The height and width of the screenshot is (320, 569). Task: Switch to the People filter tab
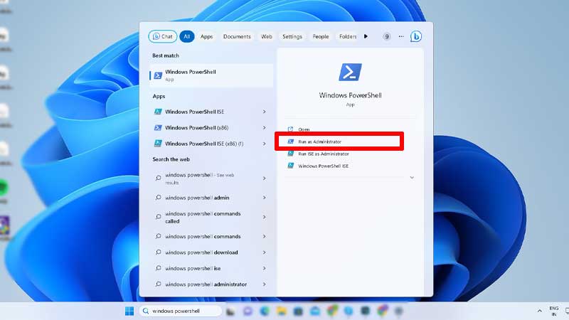pyautogui.click(x=321, y=37)
